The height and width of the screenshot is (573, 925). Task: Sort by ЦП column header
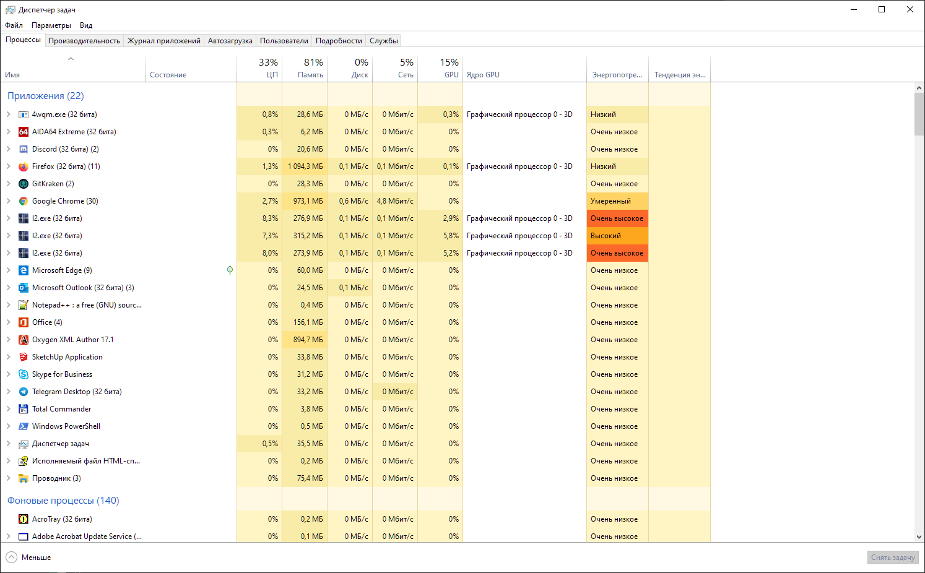[259, 69]
